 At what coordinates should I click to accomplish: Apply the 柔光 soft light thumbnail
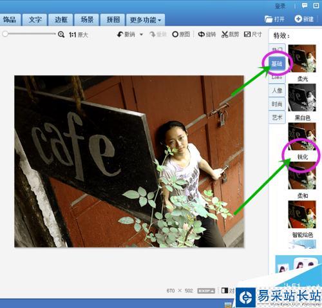click(302, 58)
